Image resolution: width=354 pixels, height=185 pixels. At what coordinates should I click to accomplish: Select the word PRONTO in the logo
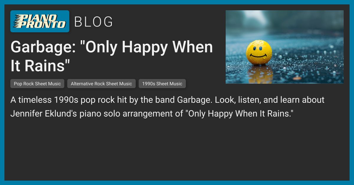tap(40, 25)
